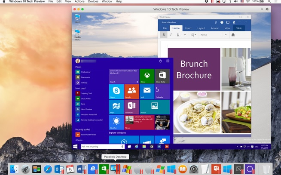Viewport: 281px width, 175px height.
Task: Click the user account picture in Start
Action: 78,61
